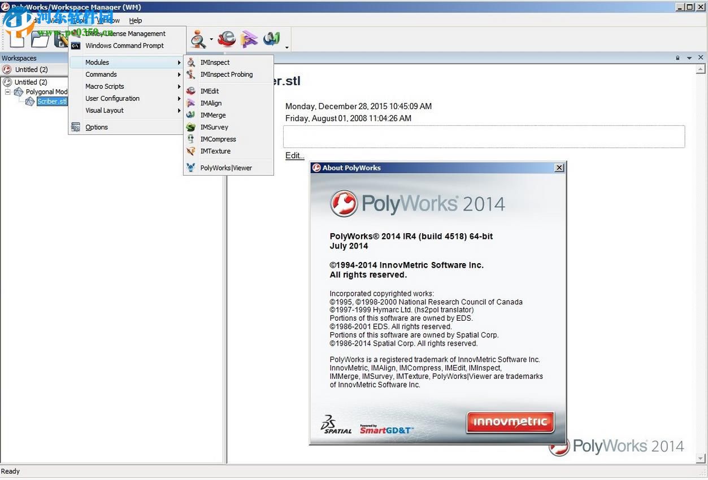Click the Ready status bar text
Screen dimensions: 708x480
point(11,472)
